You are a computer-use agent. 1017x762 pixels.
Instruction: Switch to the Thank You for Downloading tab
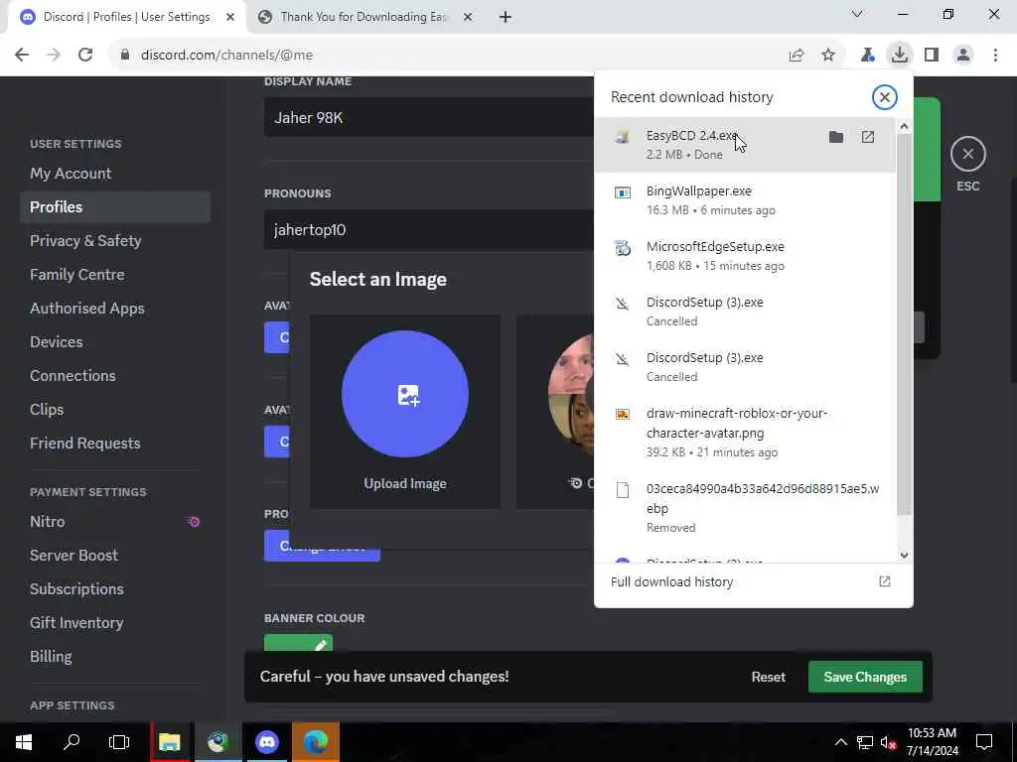363,17
